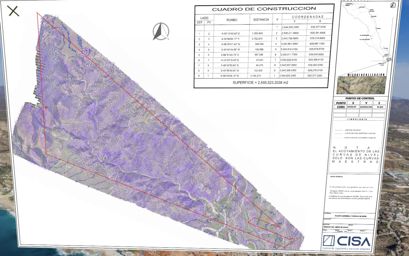
Task: Click the Cuadro de Construccion table title
Action: click(x=264, y=9)
